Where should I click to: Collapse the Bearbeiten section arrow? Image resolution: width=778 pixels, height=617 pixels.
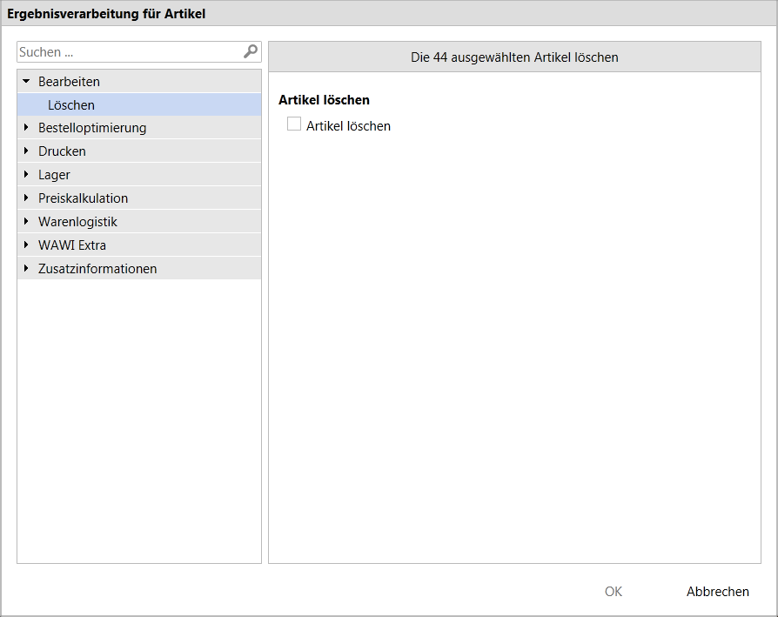coord(26,81)
